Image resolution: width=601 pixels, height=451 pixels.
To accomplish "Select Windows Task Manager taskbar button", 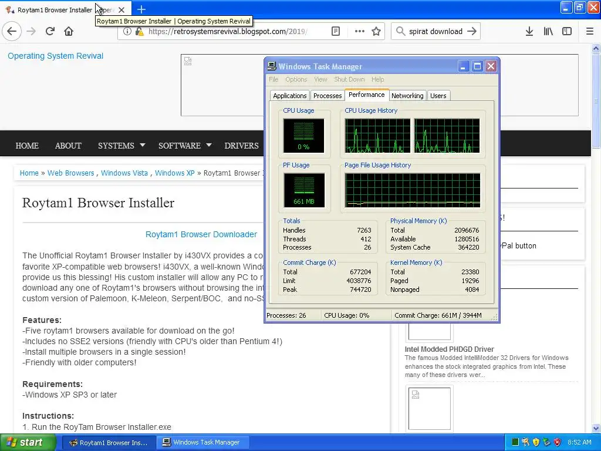I will (203, 443).
